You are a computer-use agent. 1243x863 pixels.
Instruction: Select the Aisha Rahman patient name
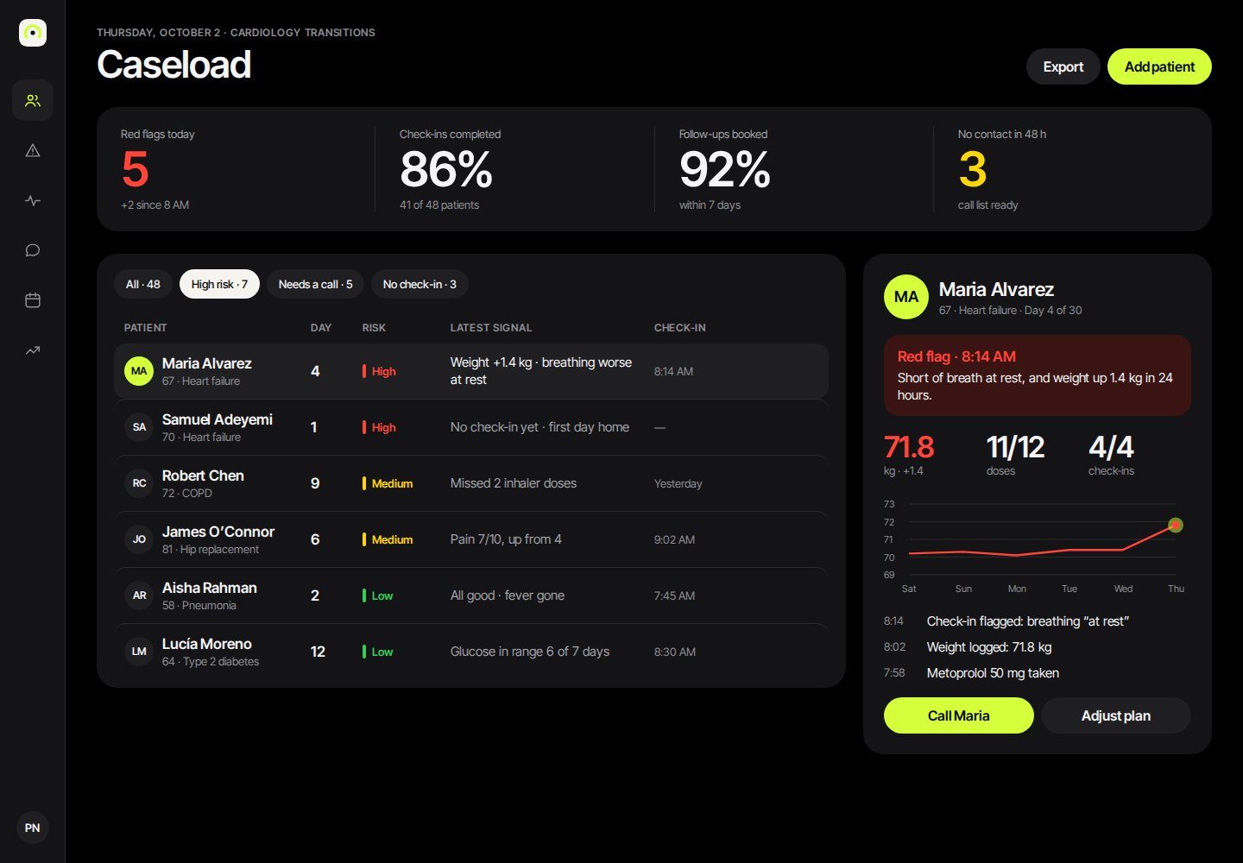pos(209,588)
